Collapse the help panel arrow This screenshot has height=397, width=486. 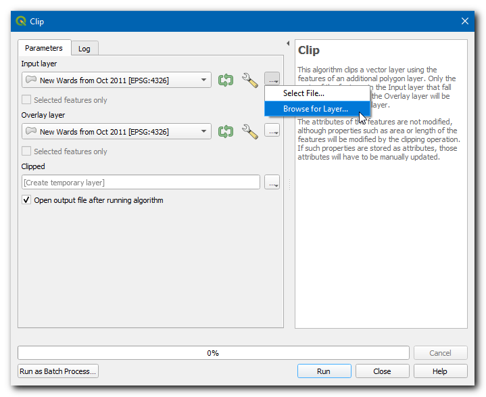(x=288, y=43)
